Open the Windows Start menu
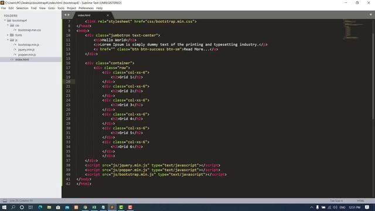375x211 pixels. pyautogui.click(x=4, y=207)
